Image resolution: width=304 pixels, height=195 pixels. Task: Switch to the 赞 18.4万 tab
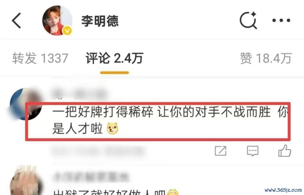click(266, 58)
